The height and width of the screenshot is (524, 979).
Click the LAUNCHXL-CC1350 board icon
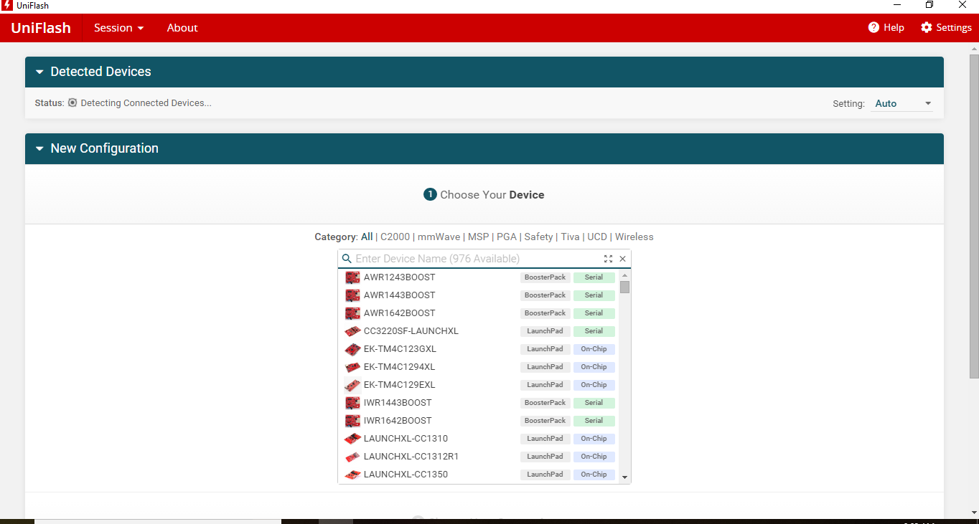[x=352, y=475]
